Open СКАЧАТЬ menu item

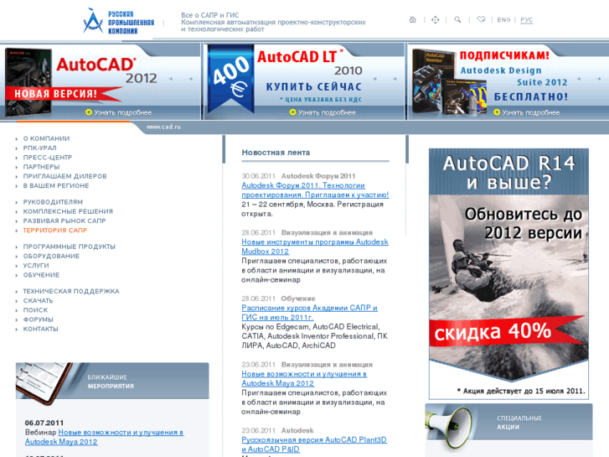(x=38, y=301)
